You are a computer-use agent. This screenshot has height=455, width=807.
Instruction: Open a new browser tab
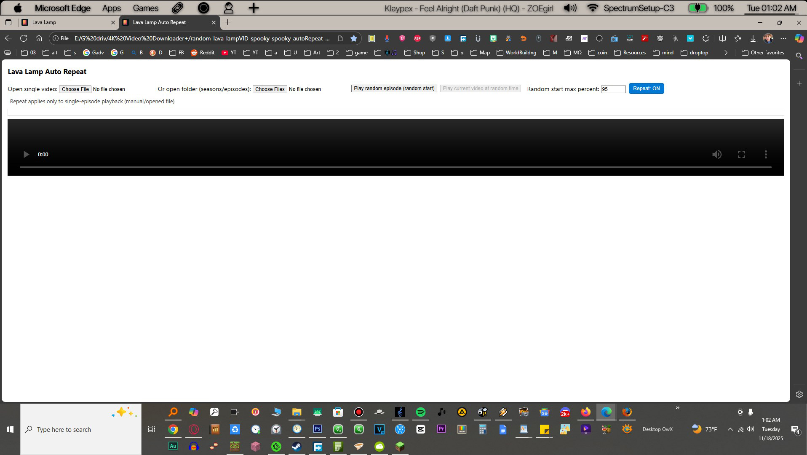(x=227, y=22)
